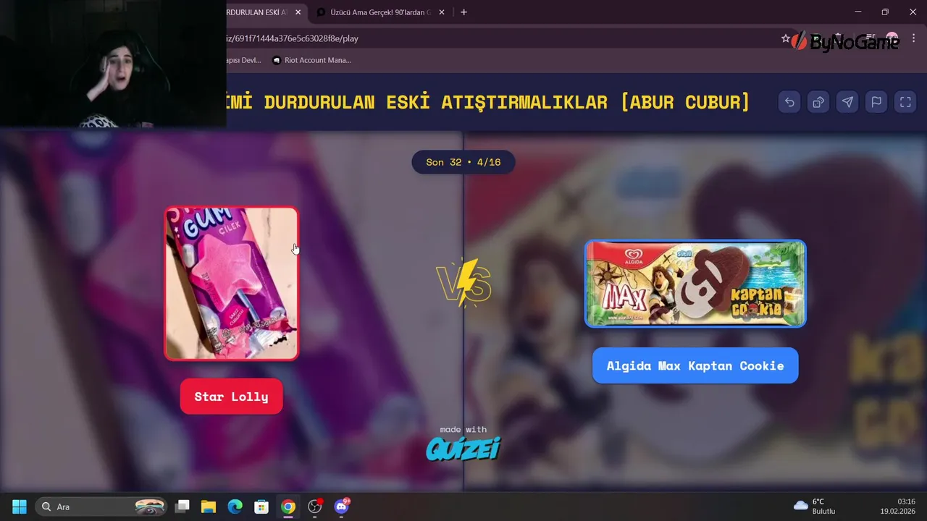Open Microsoft Store from the taskbar

pyautogui.click(x=261, y=507)
